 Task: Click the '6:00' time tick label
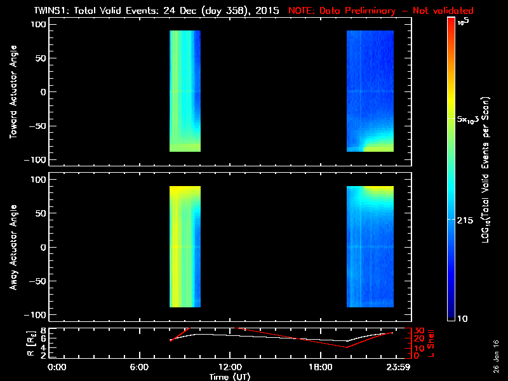139,367
